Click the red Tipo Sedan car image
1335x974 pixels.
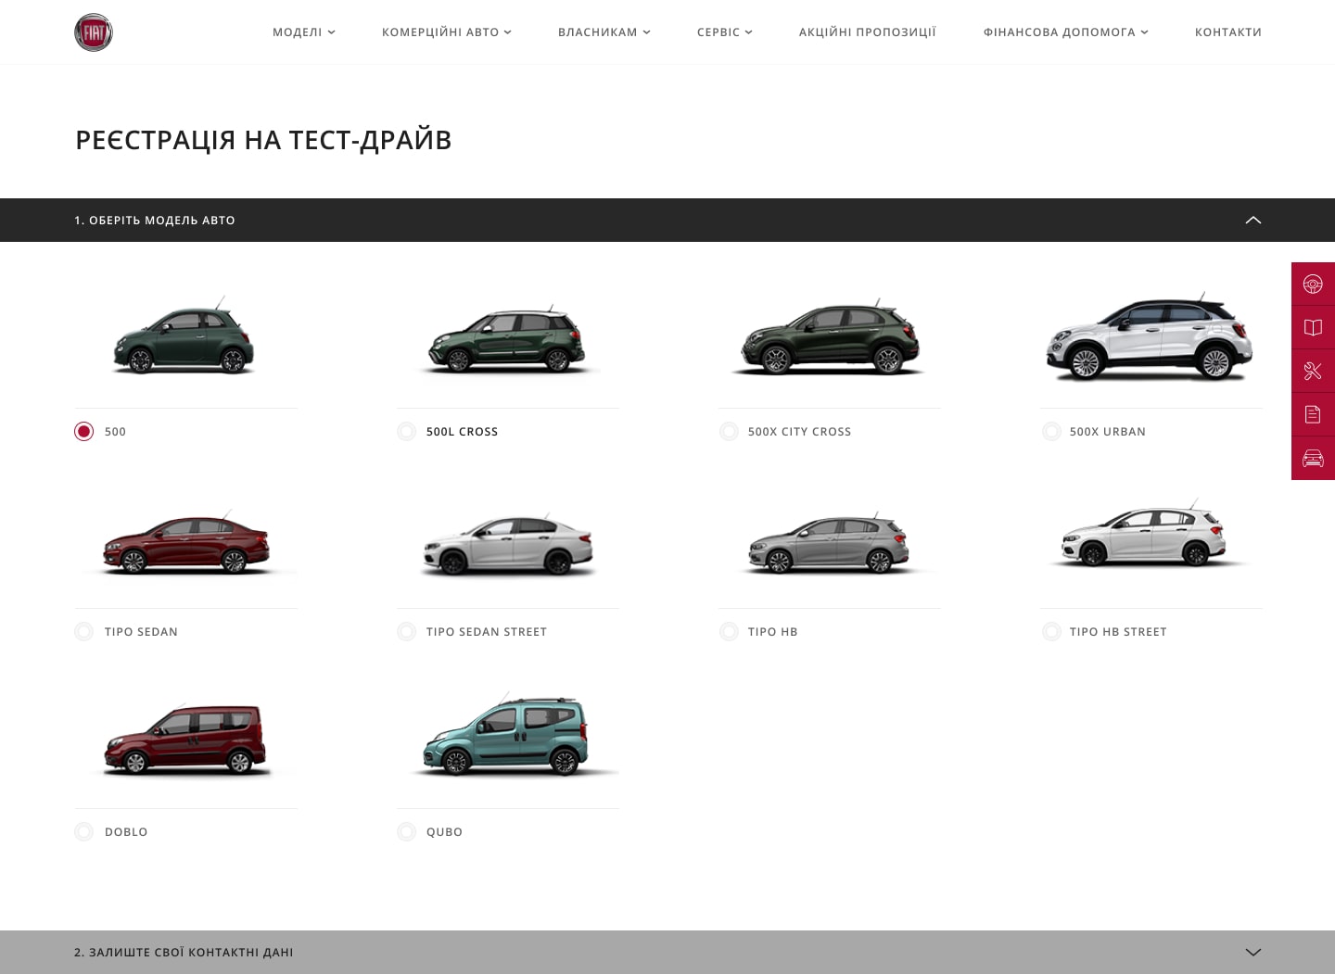(x=186, y=544)
